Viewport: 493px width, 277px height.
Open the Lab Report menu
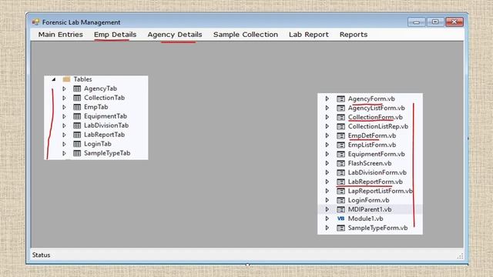click(309, 35)
